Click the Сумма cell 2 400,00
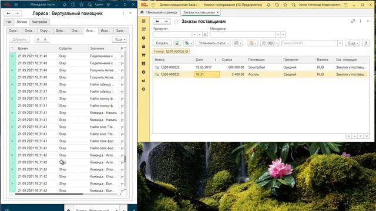 (x=233, y=74)
